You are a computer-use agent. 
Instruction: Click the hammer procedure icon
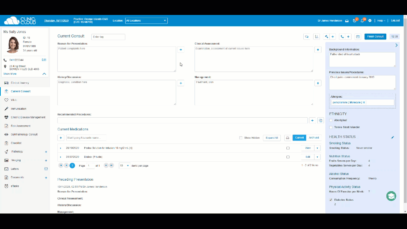click(x=326, y=37)
